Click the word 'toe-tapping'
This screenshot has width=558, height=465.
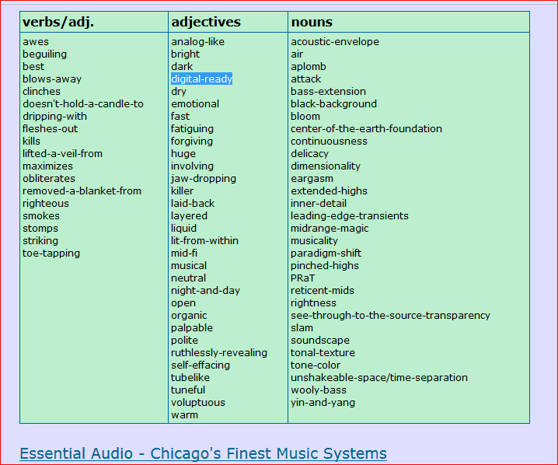coord(51,253)
